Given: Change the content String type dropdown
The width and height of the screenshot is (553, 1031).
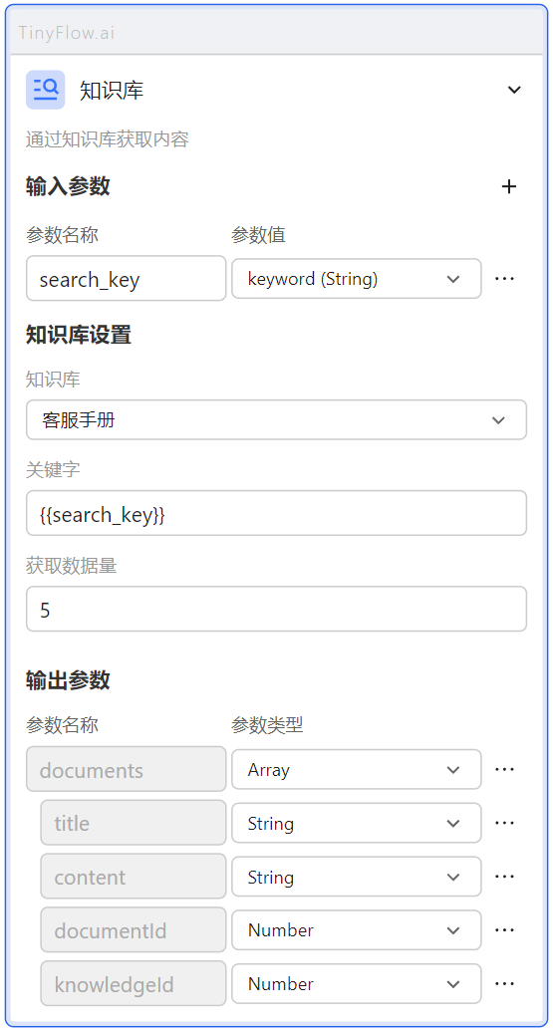Looking at the screenshot, I should [357, 877].
